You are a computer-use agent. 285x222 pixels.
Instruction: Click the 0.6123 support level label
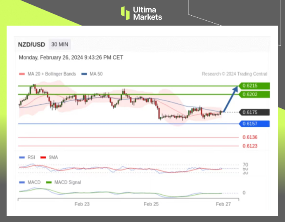point(250,146)
